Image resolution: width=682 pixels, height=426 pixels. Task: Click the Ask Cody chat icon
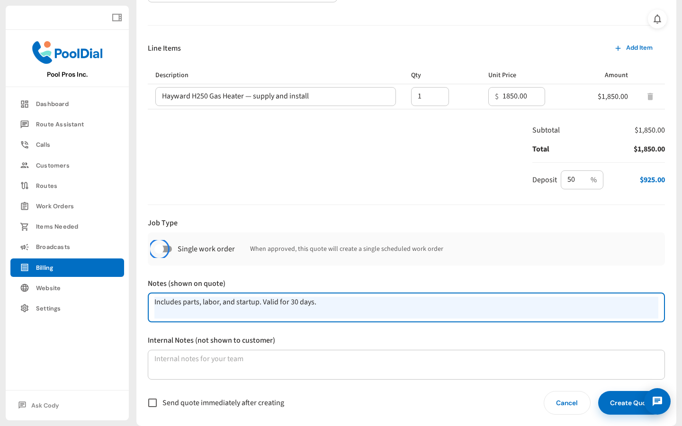(22, 405)
